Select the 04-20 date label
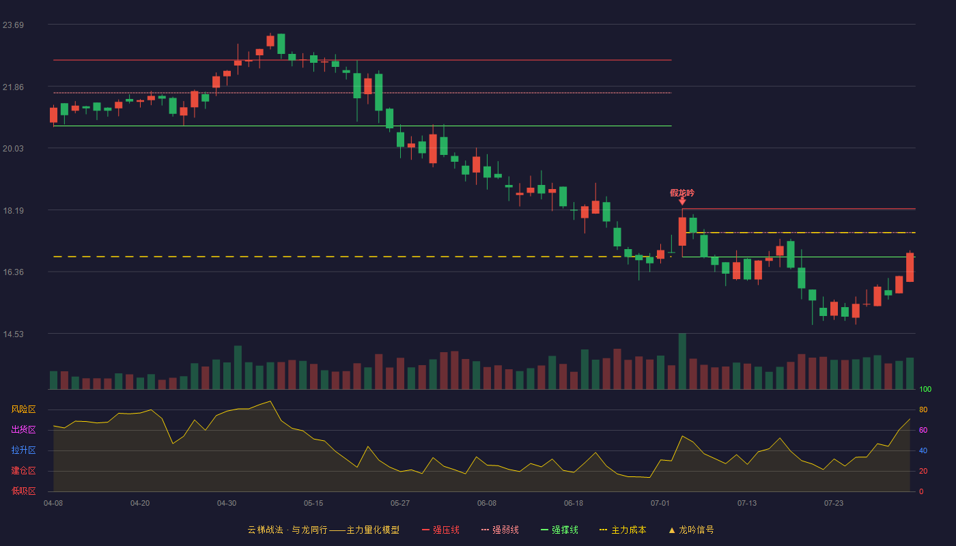 [140, 503]
